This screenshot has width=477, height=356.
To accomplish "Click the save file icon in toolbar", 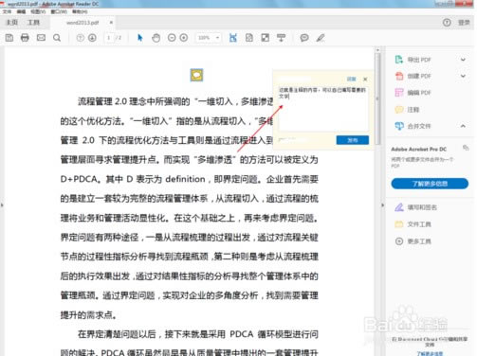I will (9, 38).
